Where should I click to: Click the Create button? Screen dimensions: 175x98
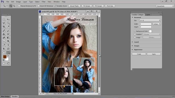click(x=139, y=54)
